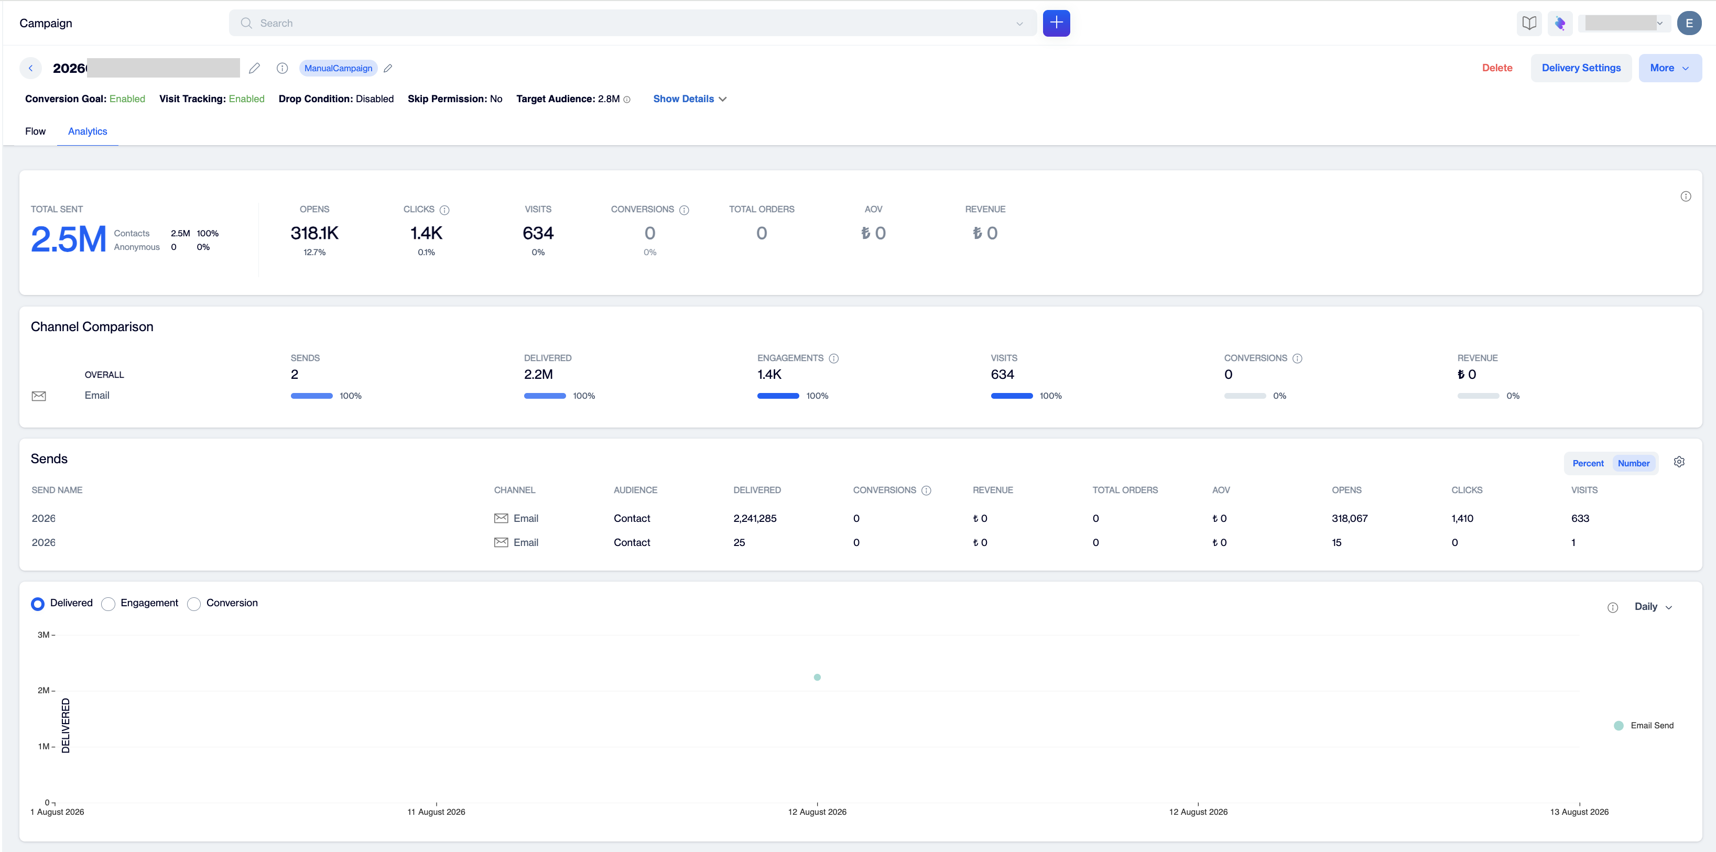
Task: Open Sends table settings gear
Action: [x=1679, y=462]
